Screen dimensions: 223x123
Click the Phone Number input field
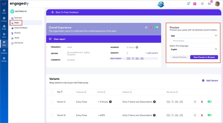[194, 41]
